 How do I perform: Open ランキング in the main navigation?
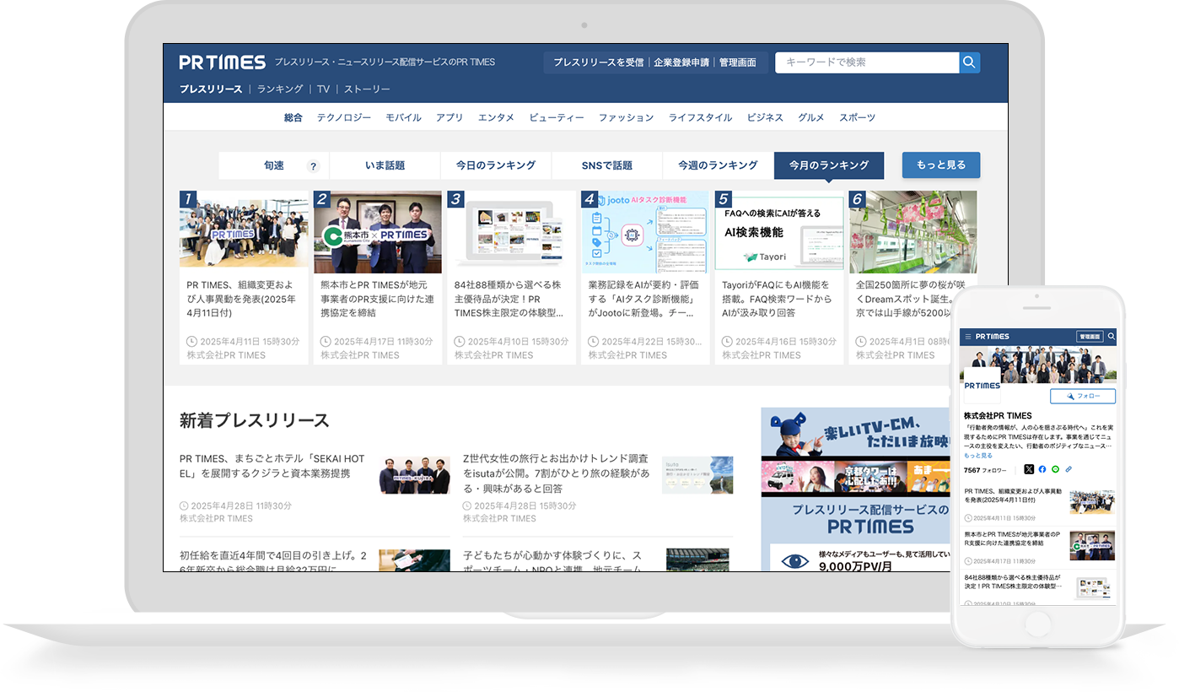click(x=280, y=88)
